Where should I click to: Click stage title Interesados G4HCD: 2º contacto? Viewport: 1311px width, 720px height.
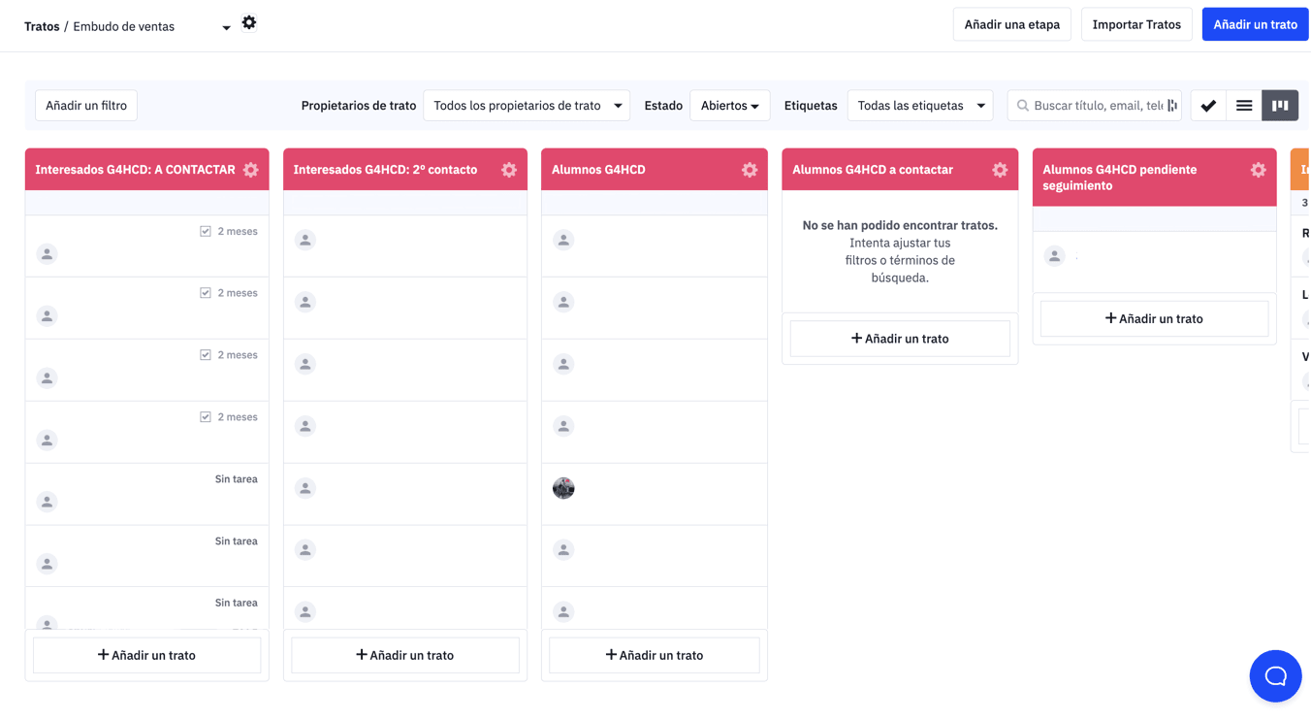(x=385, y=170)
